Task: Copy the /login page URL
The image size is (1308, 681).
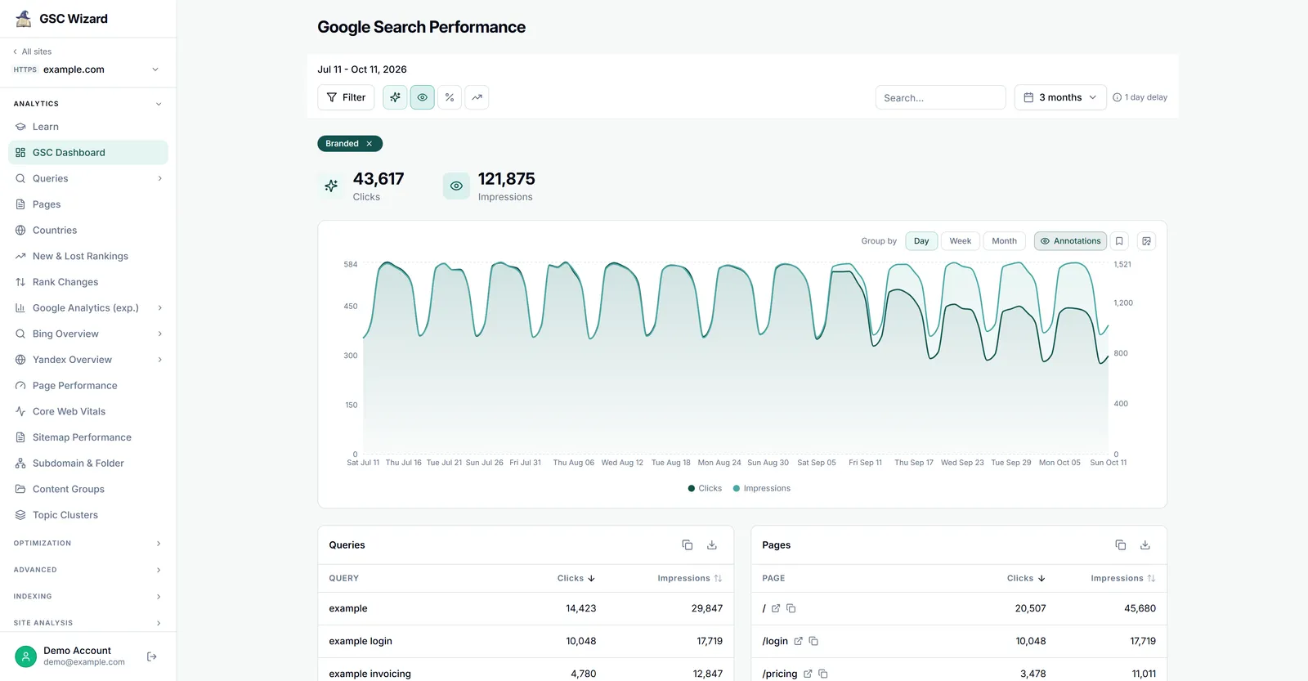Action: [813, 641]
